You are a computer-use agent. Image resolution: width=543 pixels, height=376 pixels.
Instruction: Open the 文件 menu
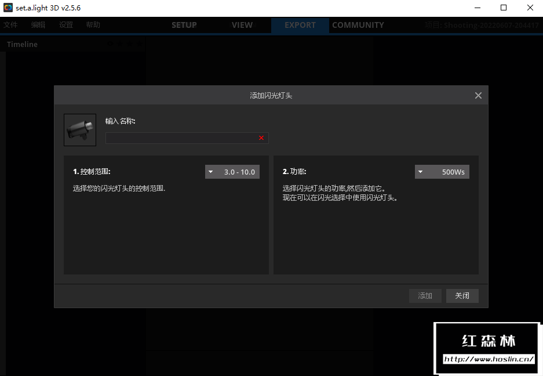click(x=10, y=25)
